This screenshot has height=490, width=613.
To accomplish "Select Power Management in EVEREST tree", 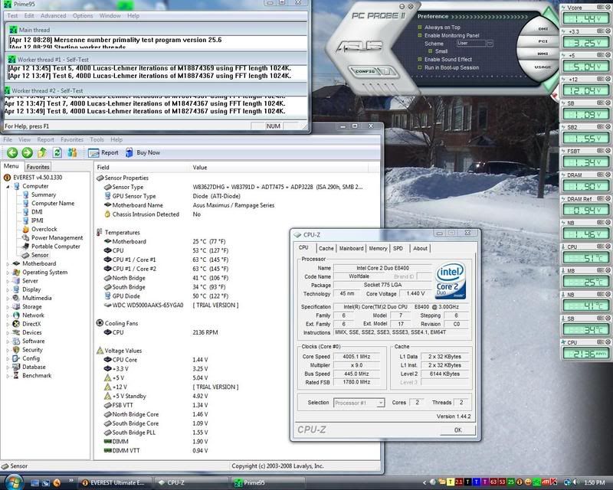I will pyautogui.click(x=52, y=237).
